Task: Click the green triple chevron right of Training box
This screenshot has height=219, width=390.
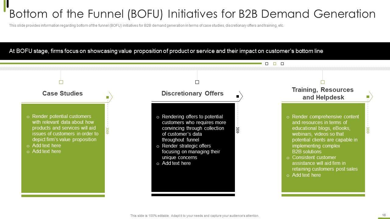Action: pos(368,130)
